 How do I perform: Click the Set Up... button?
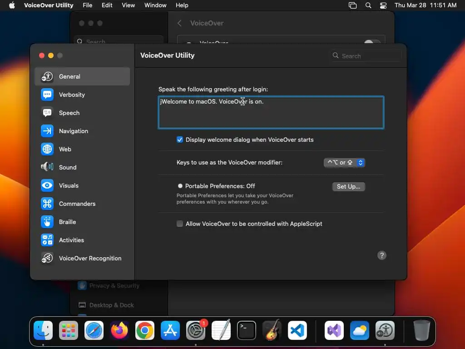(x=348, y=186)
